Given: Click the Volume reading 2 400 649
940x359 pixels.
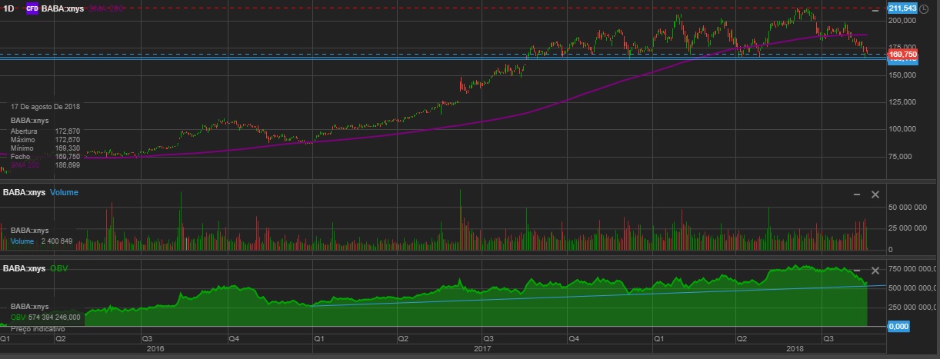Looking at the screenshot, I should click(56, 241).
